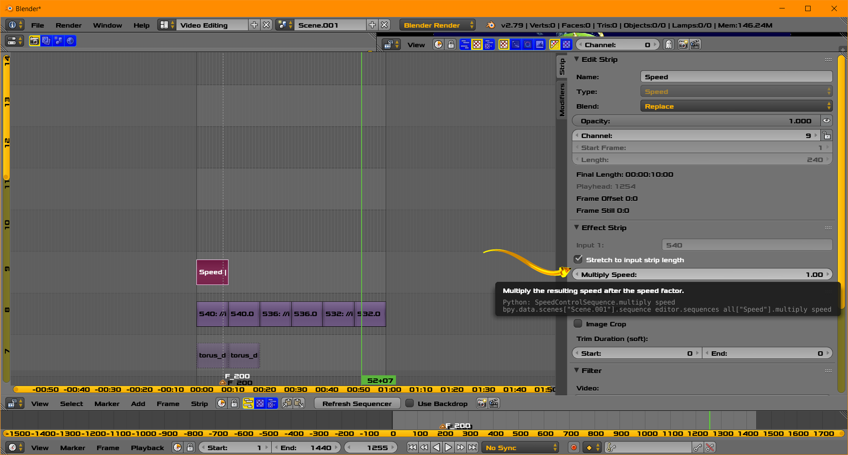
Task: Delete the Scene.001 scene X button
Action: [x=384, y=25]
